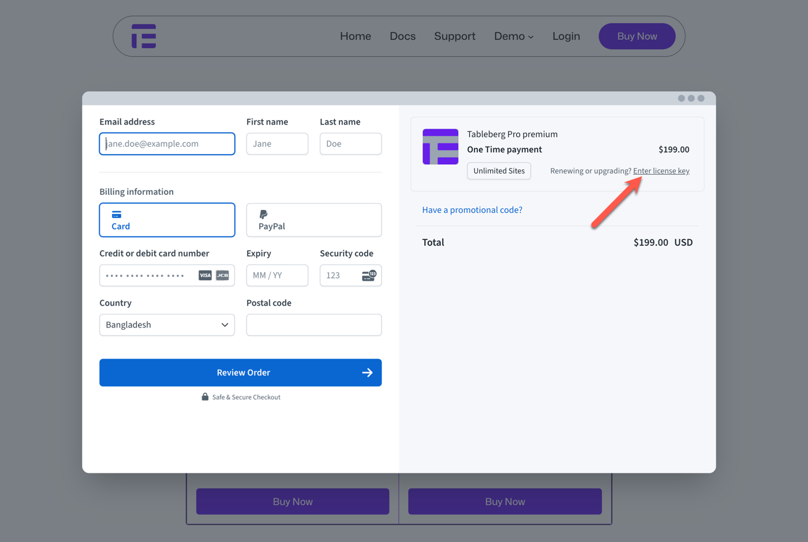Click the Buy Now button in header

[x=637, y=36]
